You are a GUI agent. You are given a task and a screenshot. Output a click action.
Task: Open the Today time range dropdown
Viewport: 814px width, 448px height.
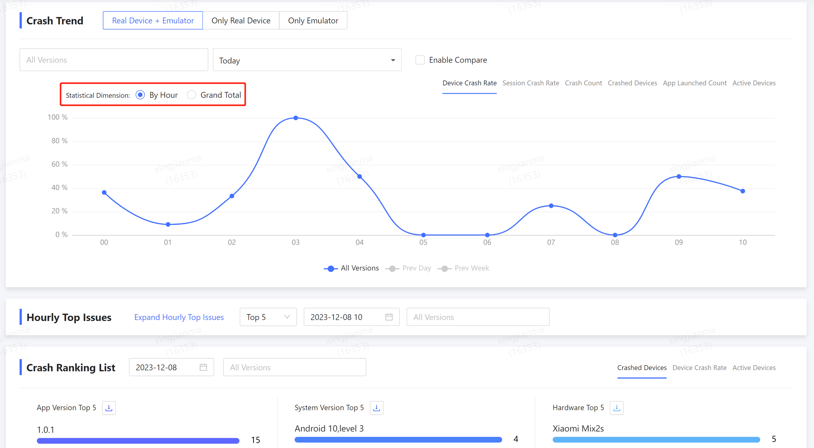307,60
